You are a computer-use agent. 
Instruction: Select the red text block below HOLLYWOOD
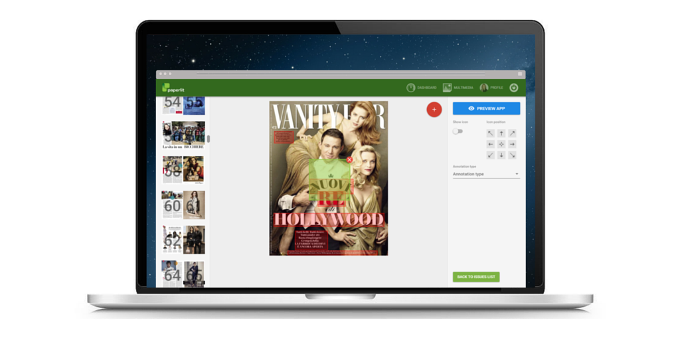[311, 240]
